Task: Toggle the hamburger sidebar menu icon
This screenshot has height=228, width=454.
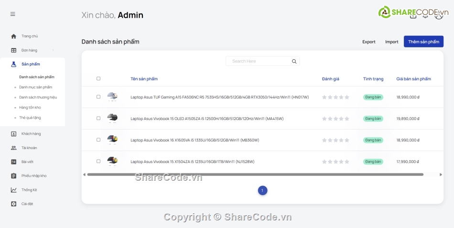Action: point(13,14)
